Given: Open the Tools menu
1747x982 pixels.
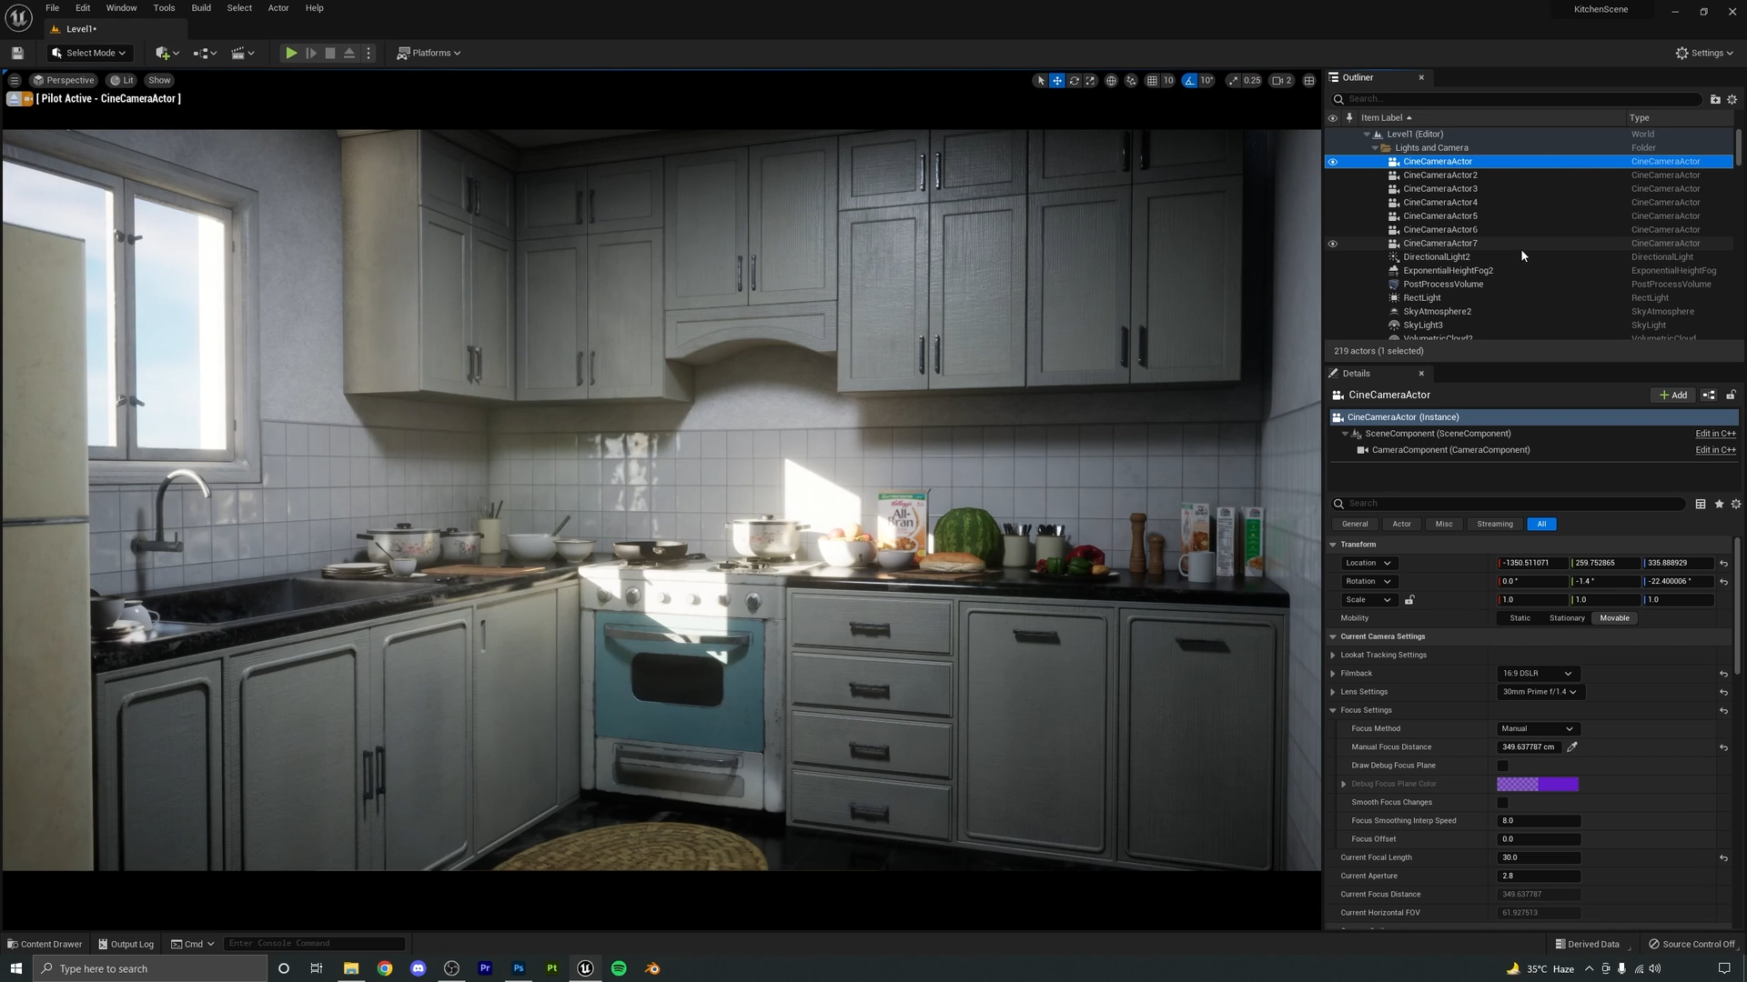Looking at the screenshot, I should point(164,8).
